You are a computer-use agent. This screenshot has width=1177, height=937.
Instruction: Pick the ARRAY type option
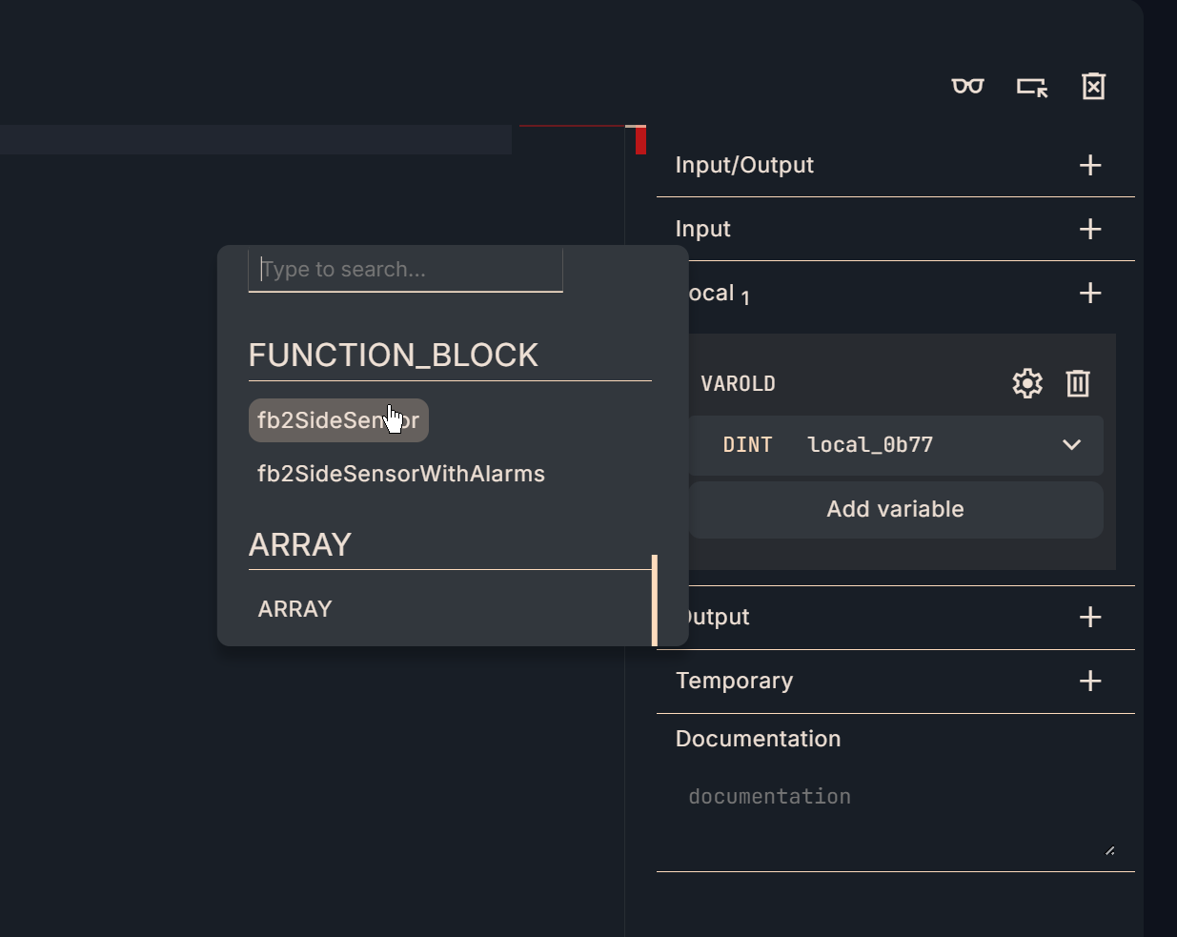click(295, 609)
